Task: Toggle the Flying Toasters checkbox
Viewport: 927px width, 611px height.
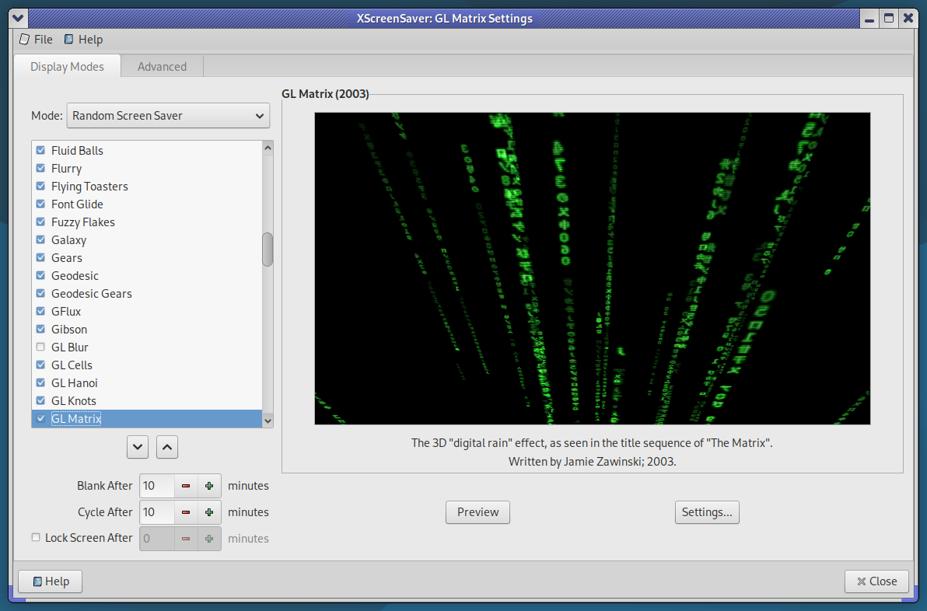Action: 40,186
